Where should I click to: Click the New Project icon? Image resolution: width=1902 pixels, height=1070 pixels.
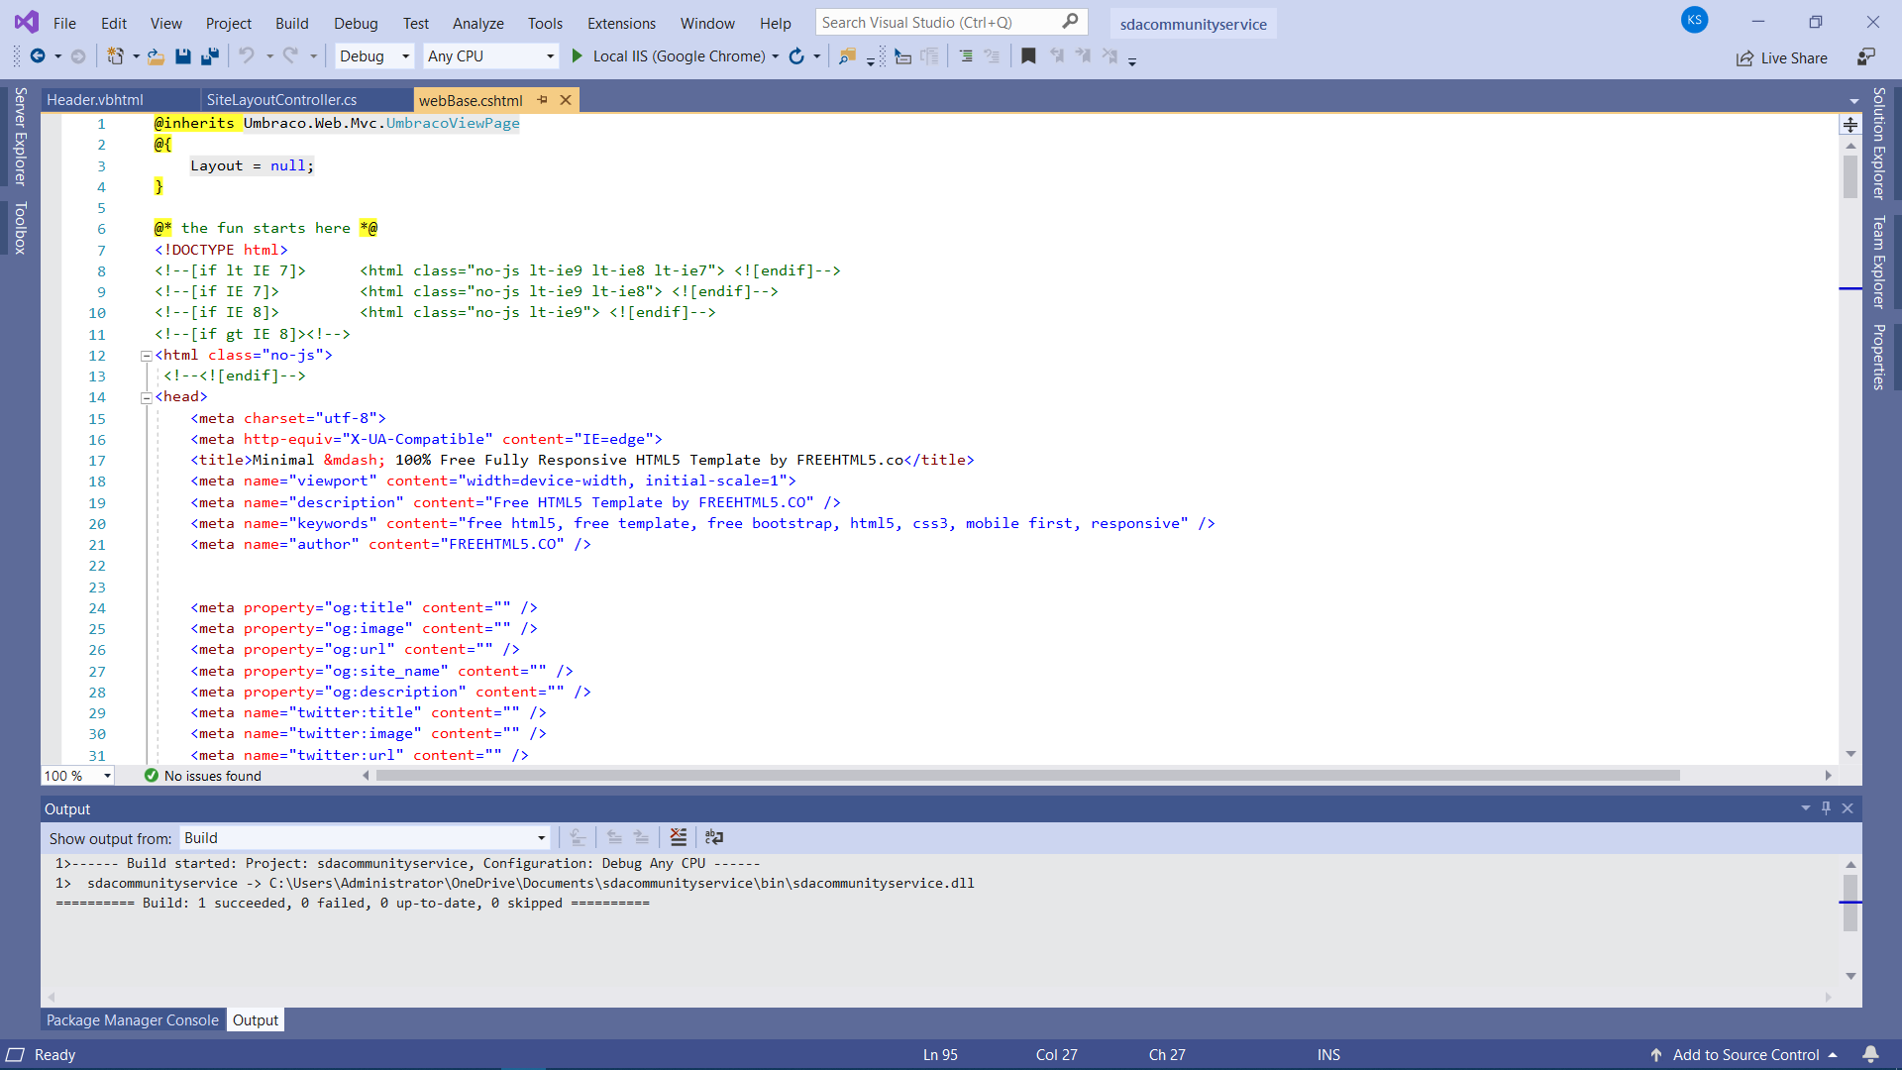(116, 56)
